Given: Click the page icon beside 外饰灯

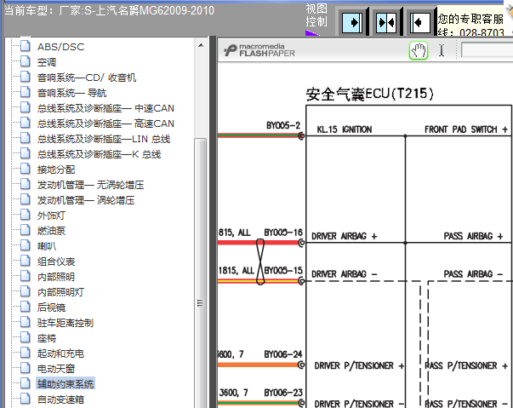Looking at the screenshot, I should pos(26,215).
